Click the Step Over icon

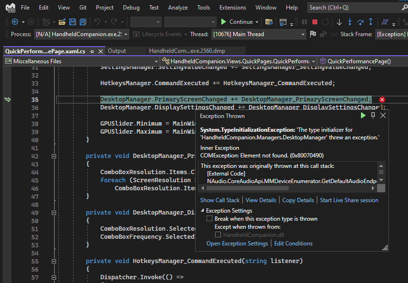(361, 22)
